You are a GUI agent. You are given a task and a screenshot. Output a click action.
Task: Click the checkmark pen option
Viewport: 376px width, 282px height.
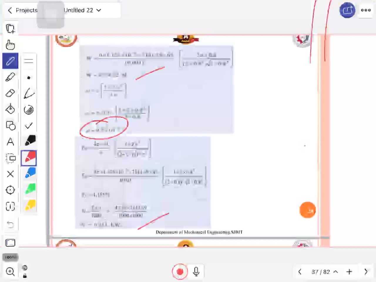[28, 126]
